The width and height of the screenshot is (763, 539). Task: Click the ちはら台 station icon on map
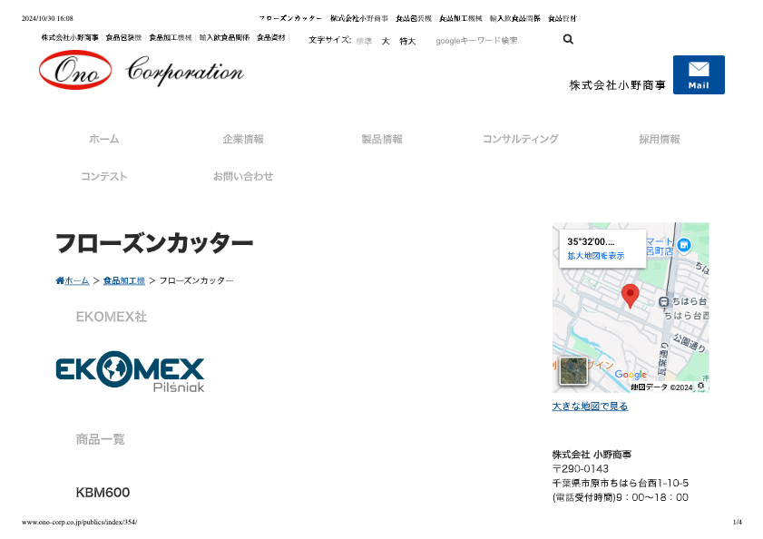click(x=663, y=302)
